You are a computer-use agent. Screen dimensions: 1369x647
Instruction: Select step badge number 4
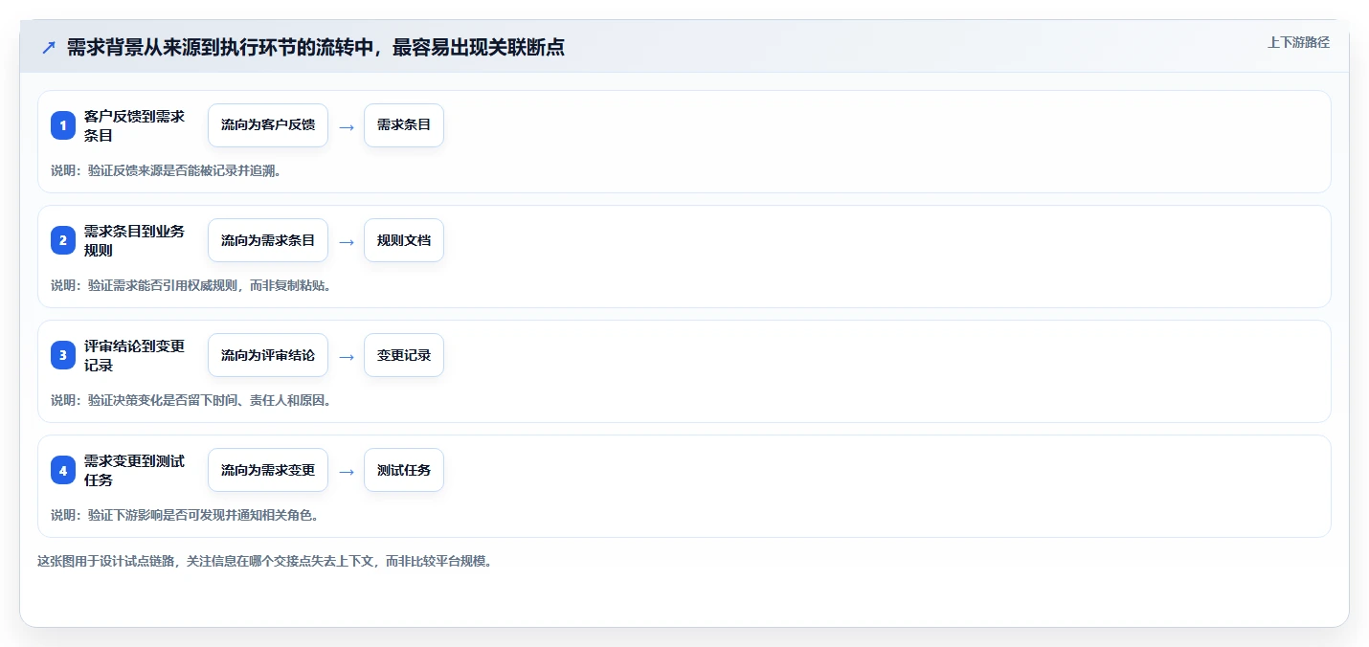(63, 470)
